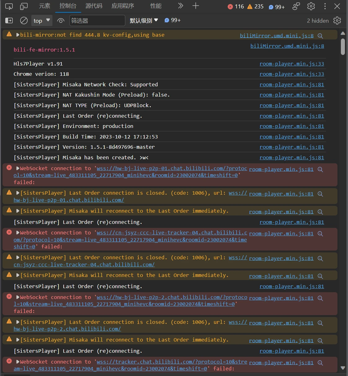Click magnifier on third Misaka reconnect warning

pyautogui.click(x=320, y=341)
